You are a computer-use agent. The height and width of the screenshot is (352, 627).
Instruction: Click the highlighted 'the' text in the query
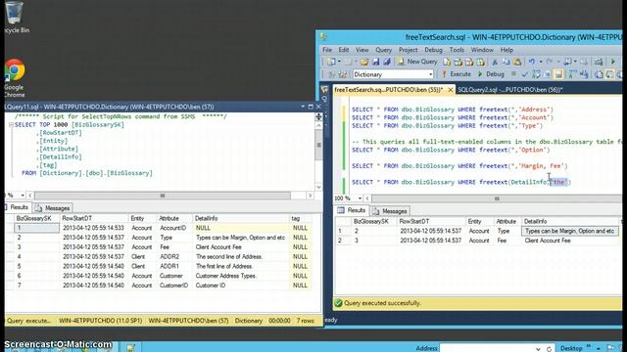click(x=558, y=183)
